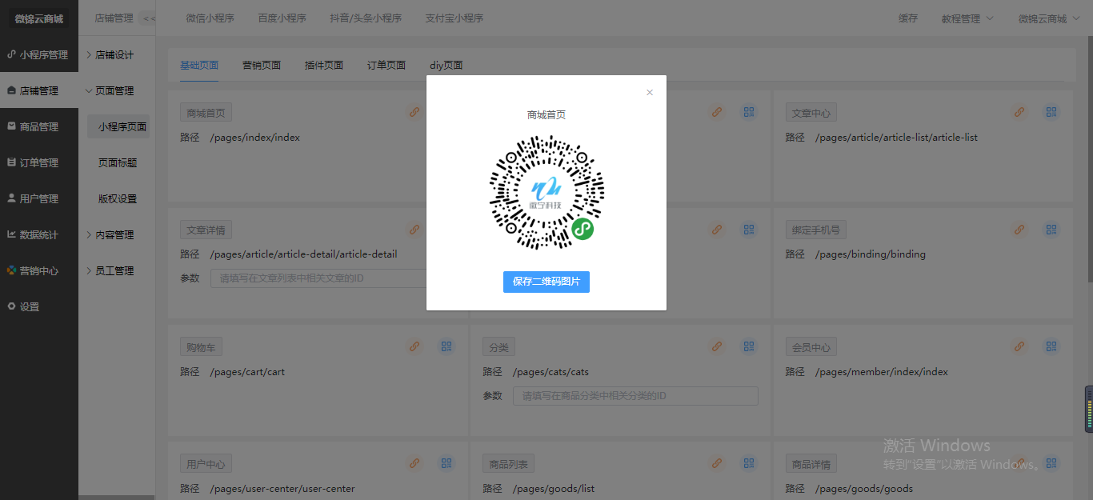Copy link icon on 会员中心 card
Image resolution: width=1093 pixels, height=500 pixels.
click(1019, 347)
